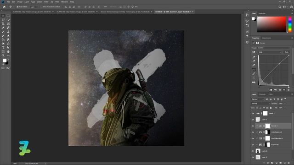Select the Zoom tool in the toolbar
294x165 pixels.
coord(3,55)
